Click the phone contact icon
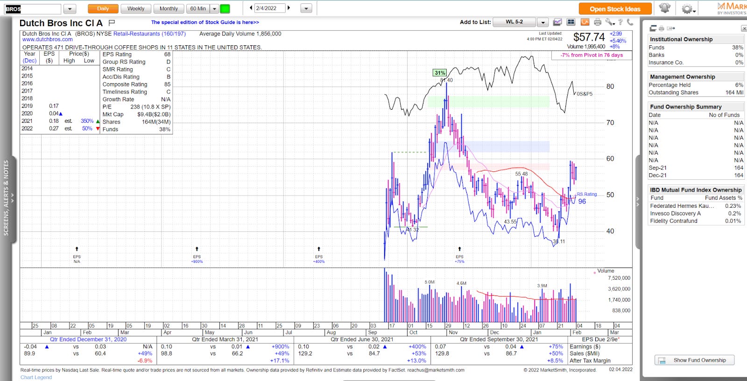 tap(630, 22)
